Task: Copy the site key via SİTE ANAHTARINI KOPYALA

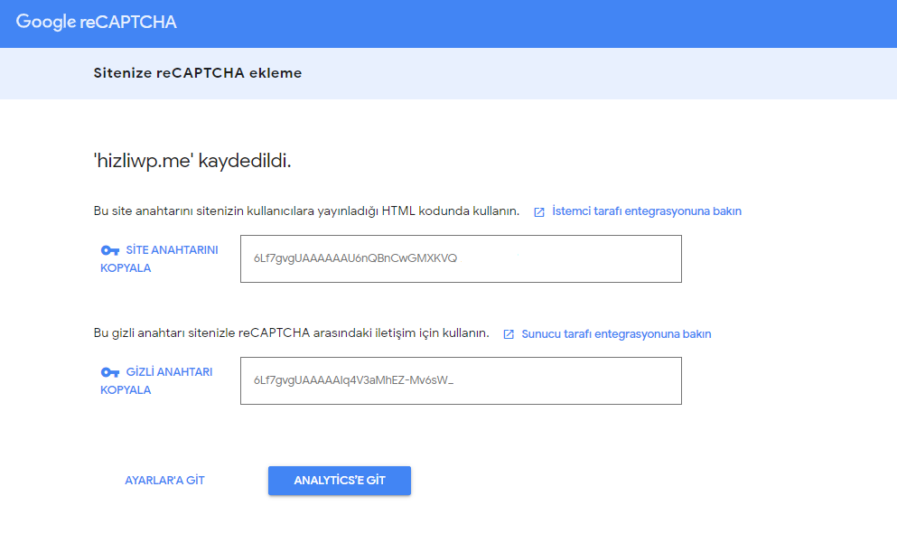Action: pos(160,258)
